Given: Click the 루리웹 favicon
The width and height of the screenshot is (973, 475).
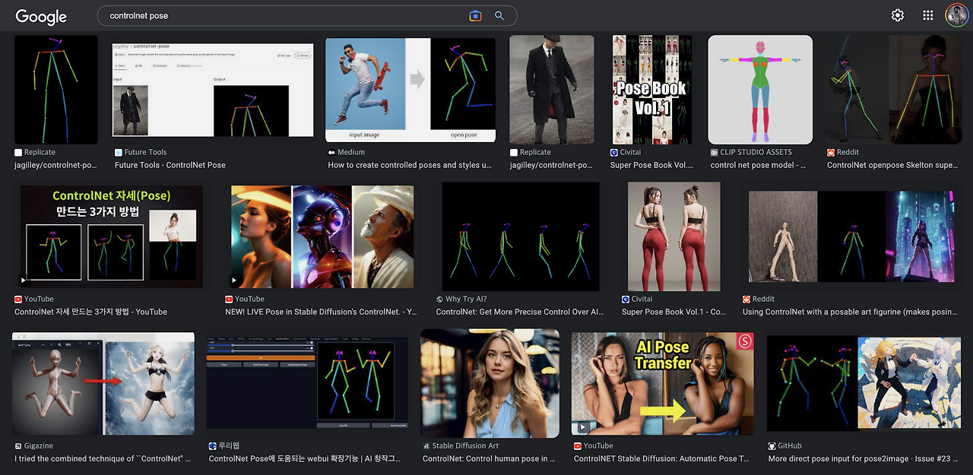Looking at the screenshot, I should pyautogui.click(x=213, y=446).
